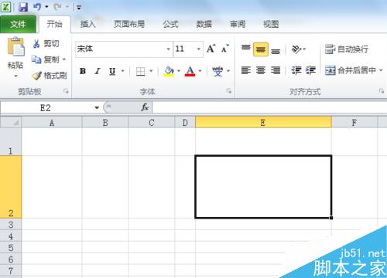Image resolution: width=387 pixels, height=278 pixels.
Task: Open the underline style dropdown arrow
Action: [x=123, y=71]
